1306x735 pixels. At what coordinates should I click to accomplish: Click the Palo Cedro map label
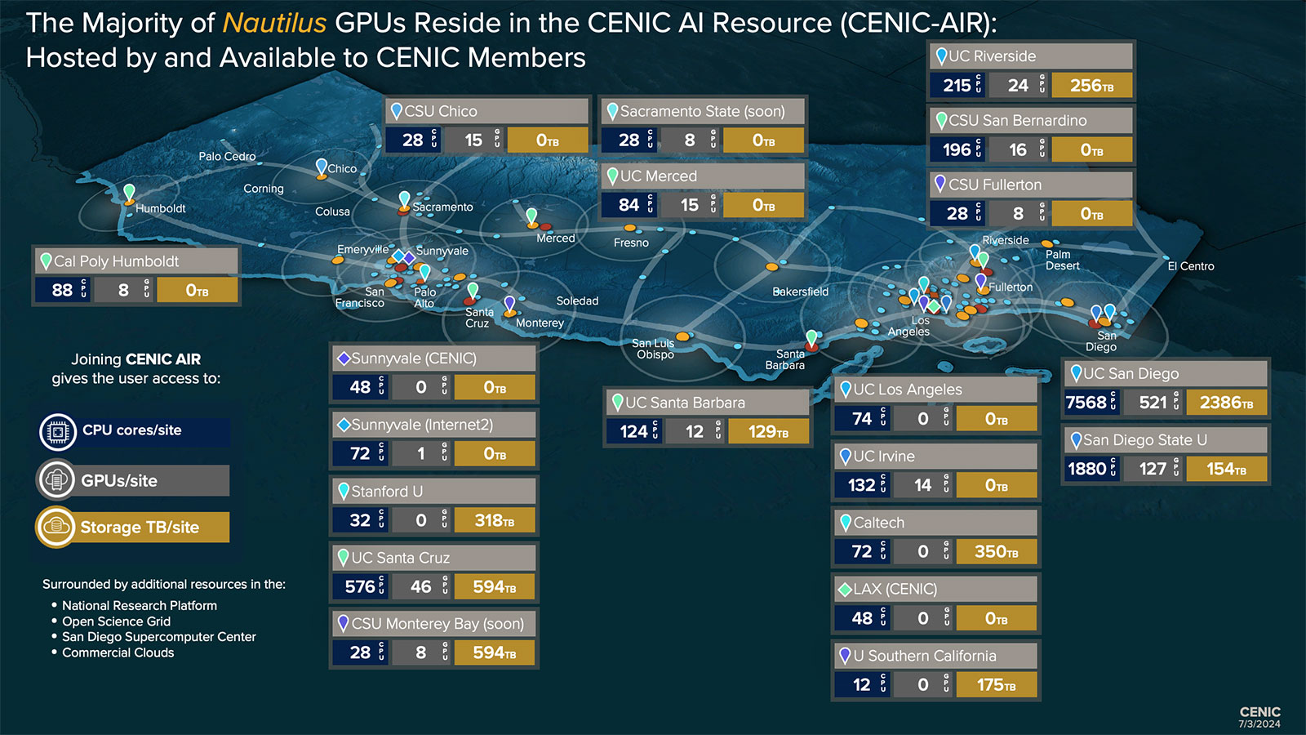(227, 156)
